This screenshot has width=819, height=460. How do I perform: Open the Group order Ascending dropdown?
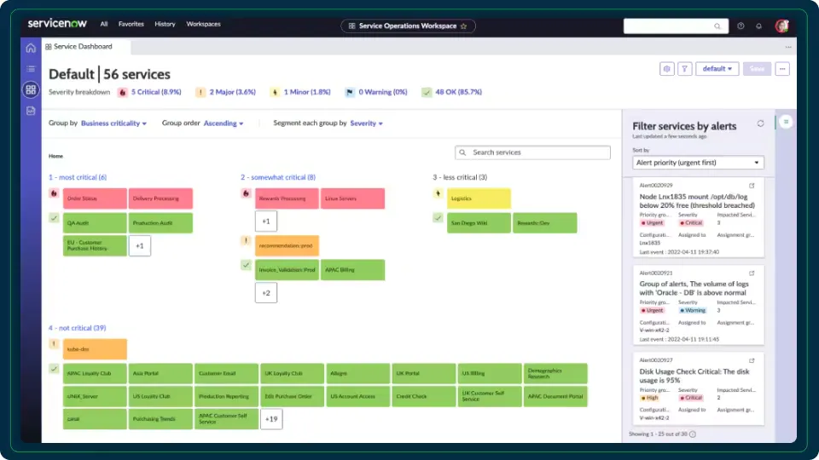(224, 124)
